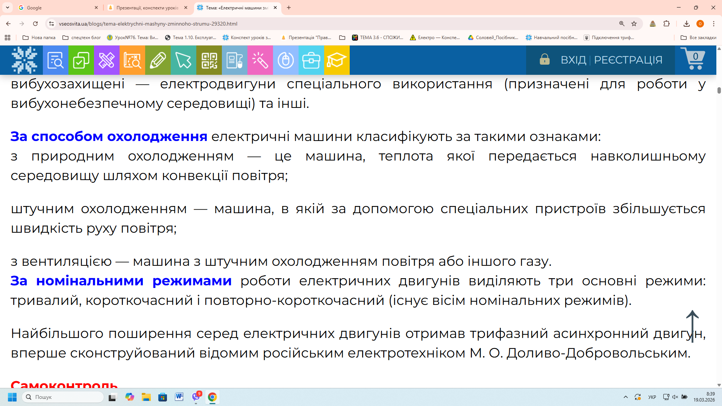Click the green checkmark tests tile

pos(81,60)
